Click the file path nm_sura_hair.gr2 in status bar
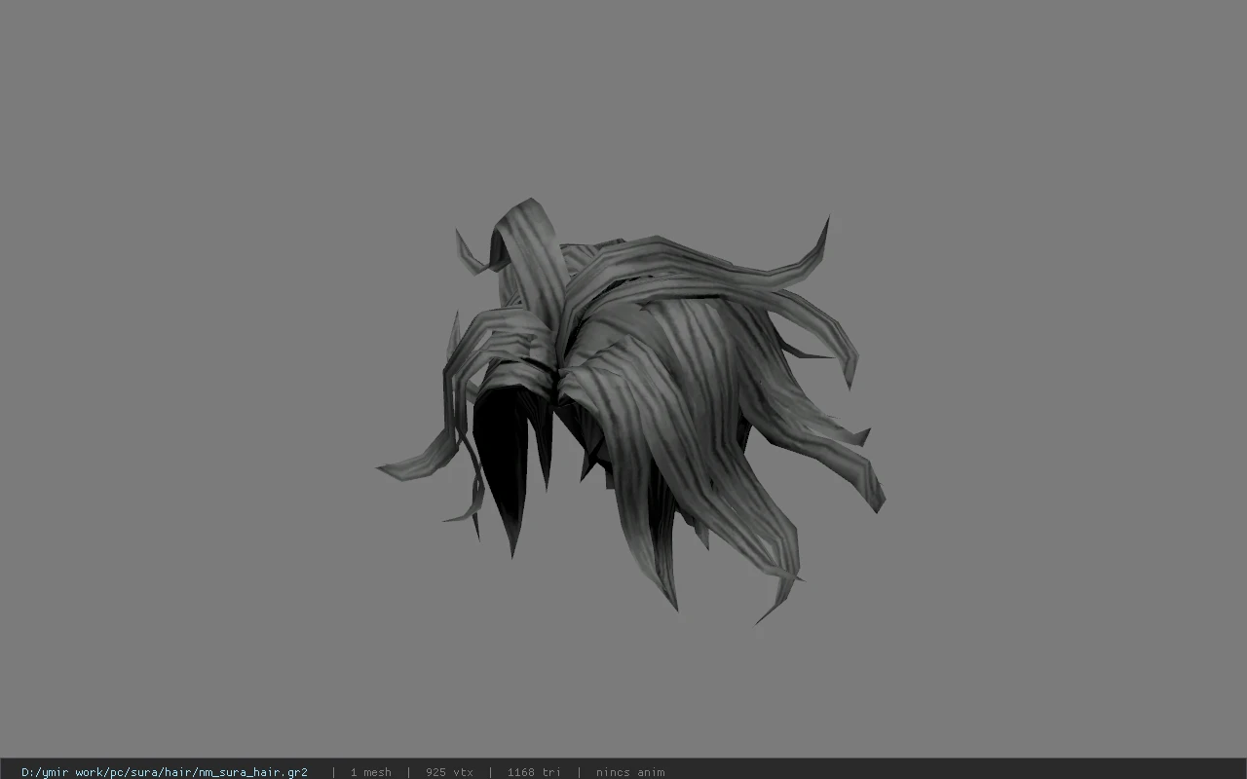The width and height of the screenshot is (1247, 779). 165,772
